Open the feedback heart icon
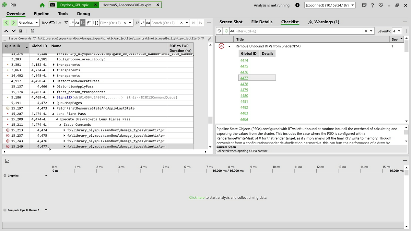Screen dimensions: 411x231 (x=381, y=5)
